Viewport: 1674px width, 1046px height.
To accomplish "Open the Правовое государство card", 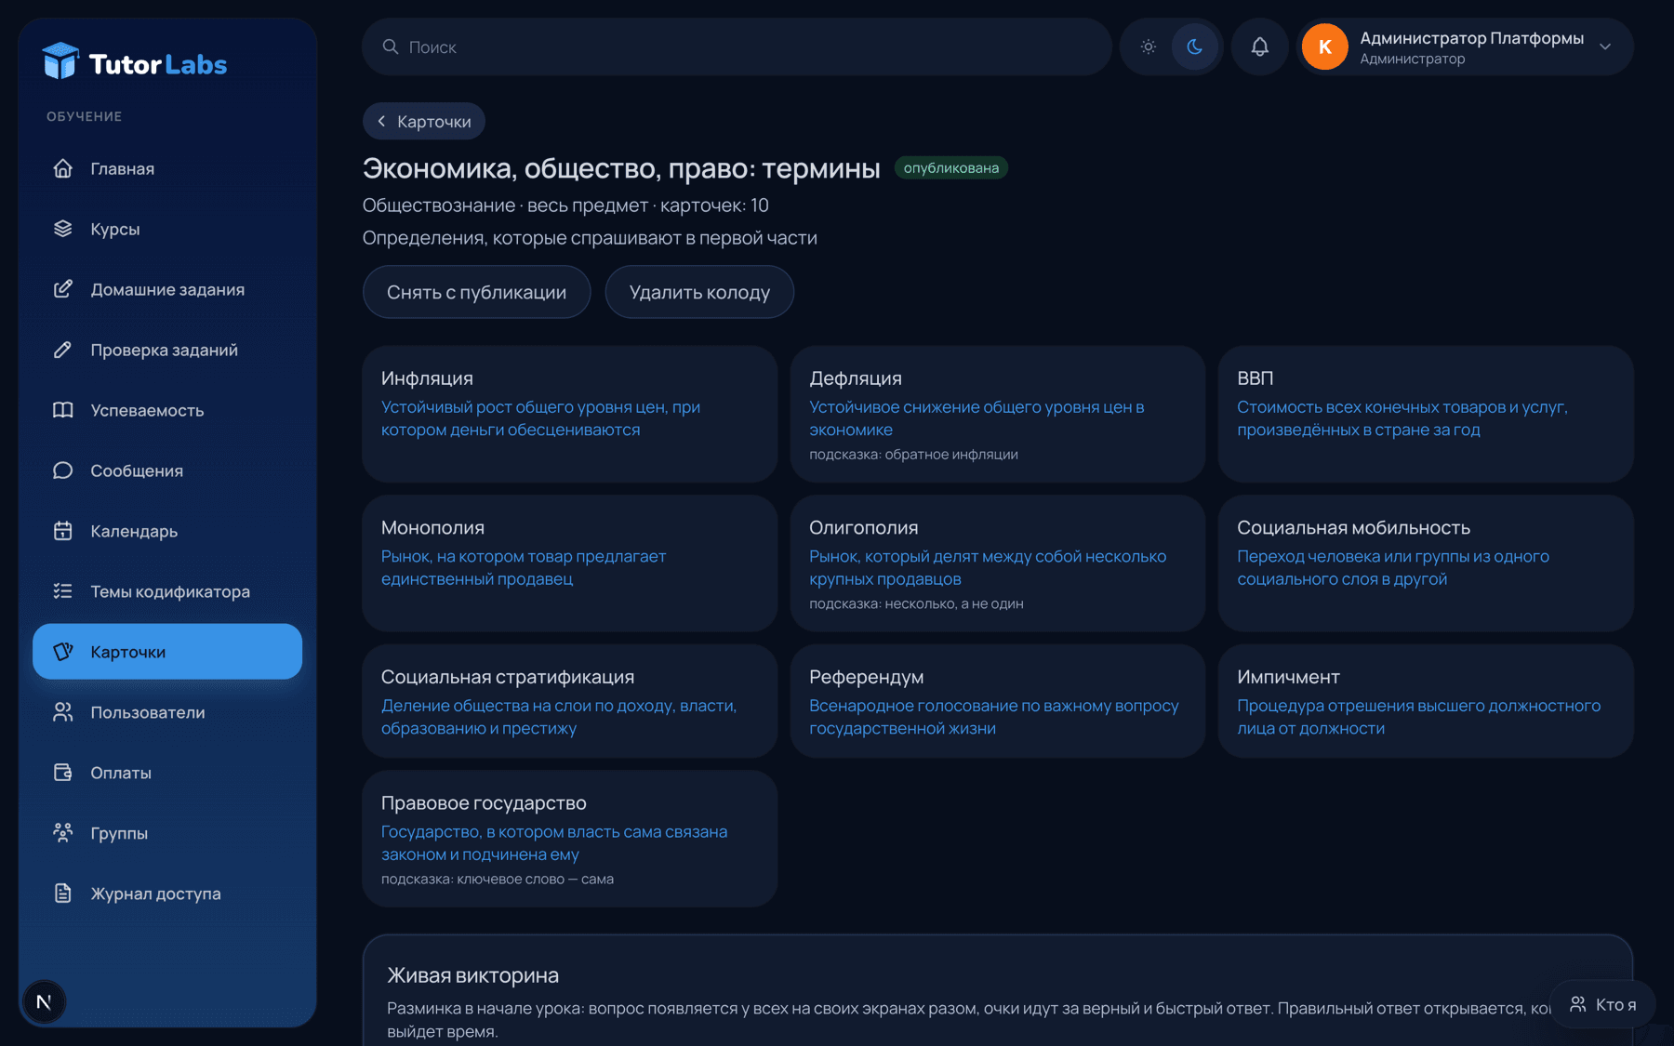I will click(x=570, y=839).
